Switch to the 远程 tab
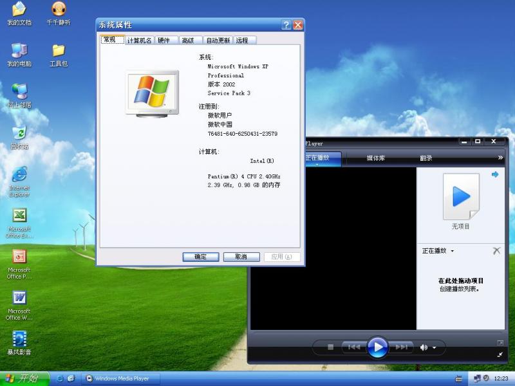 [x=245, y=41]
